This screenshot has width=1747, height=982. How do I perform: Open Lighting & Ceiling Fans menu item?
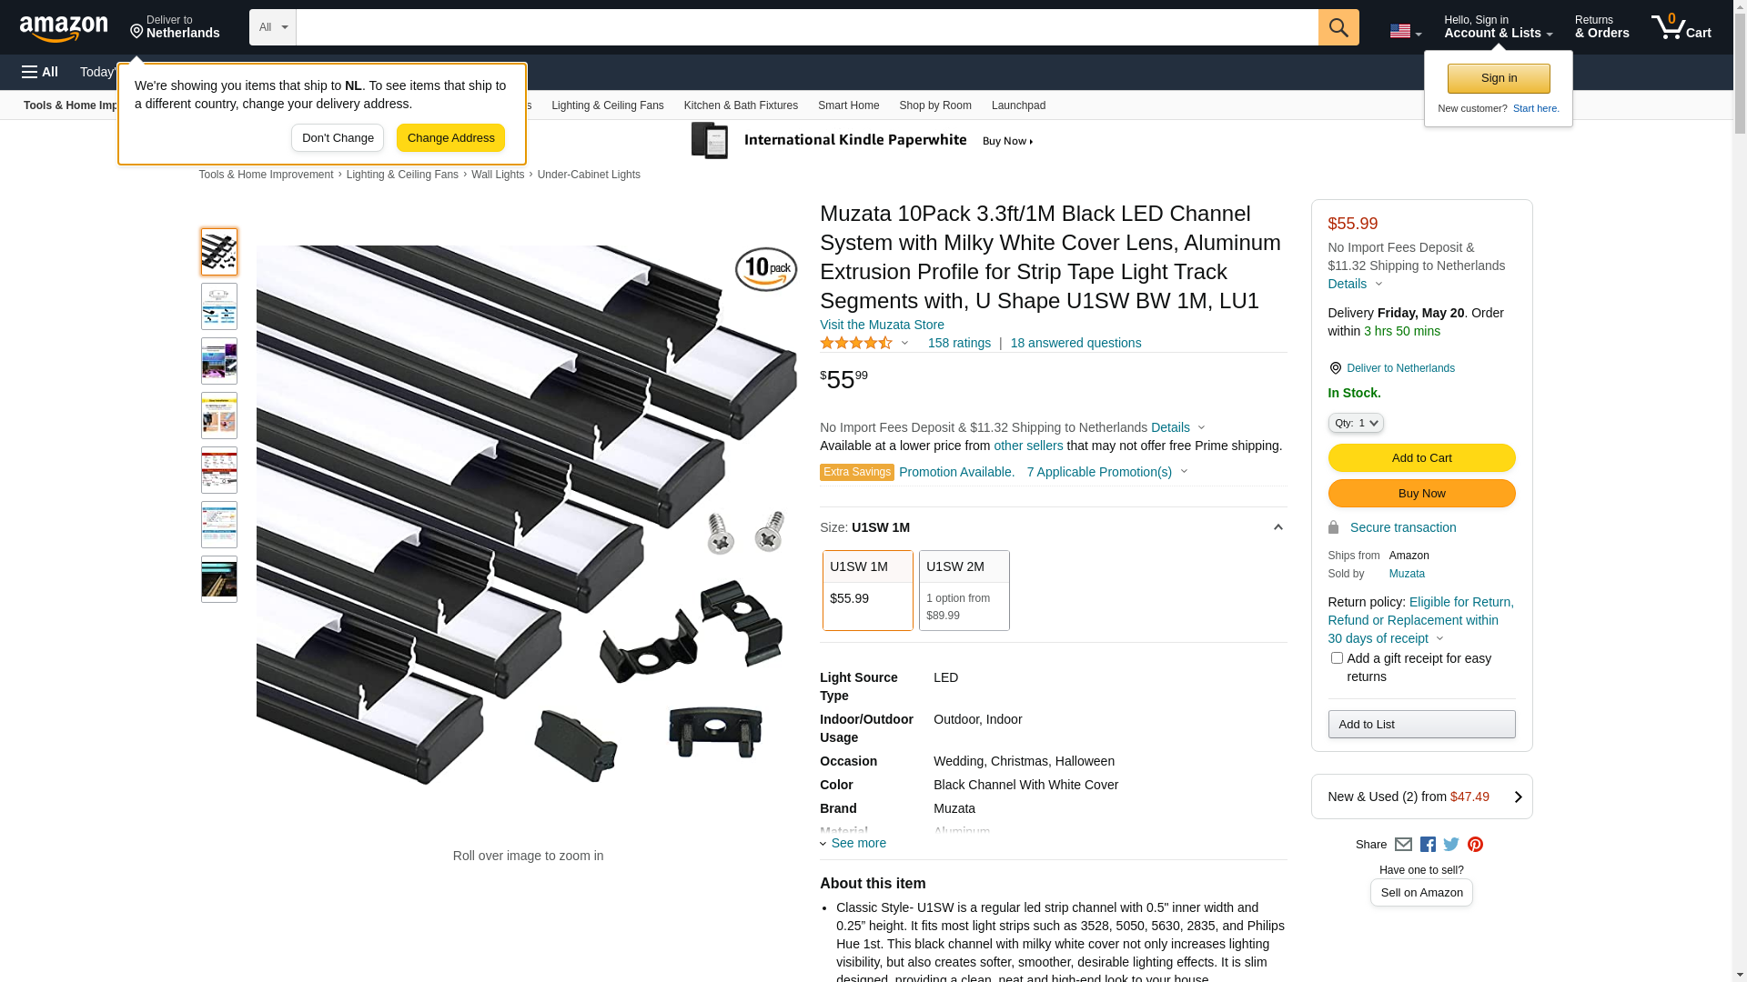pyautogui.click(x=607, y=105)
